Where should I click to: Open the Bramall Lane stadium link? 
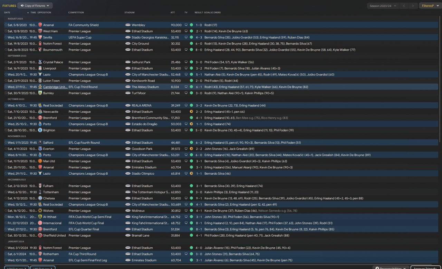(141, 236)
